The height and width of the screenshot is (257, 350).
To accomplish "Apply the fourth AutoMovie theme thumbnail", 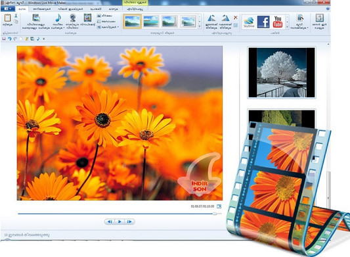I will 188,22.
